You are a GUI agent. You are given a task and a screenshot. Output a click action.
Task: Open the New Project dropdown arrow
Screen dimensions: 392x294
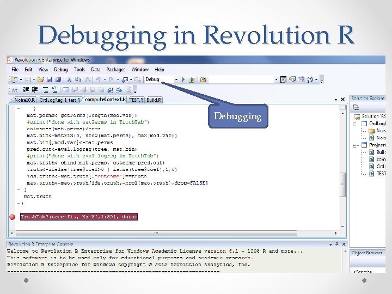coord(21,80)
